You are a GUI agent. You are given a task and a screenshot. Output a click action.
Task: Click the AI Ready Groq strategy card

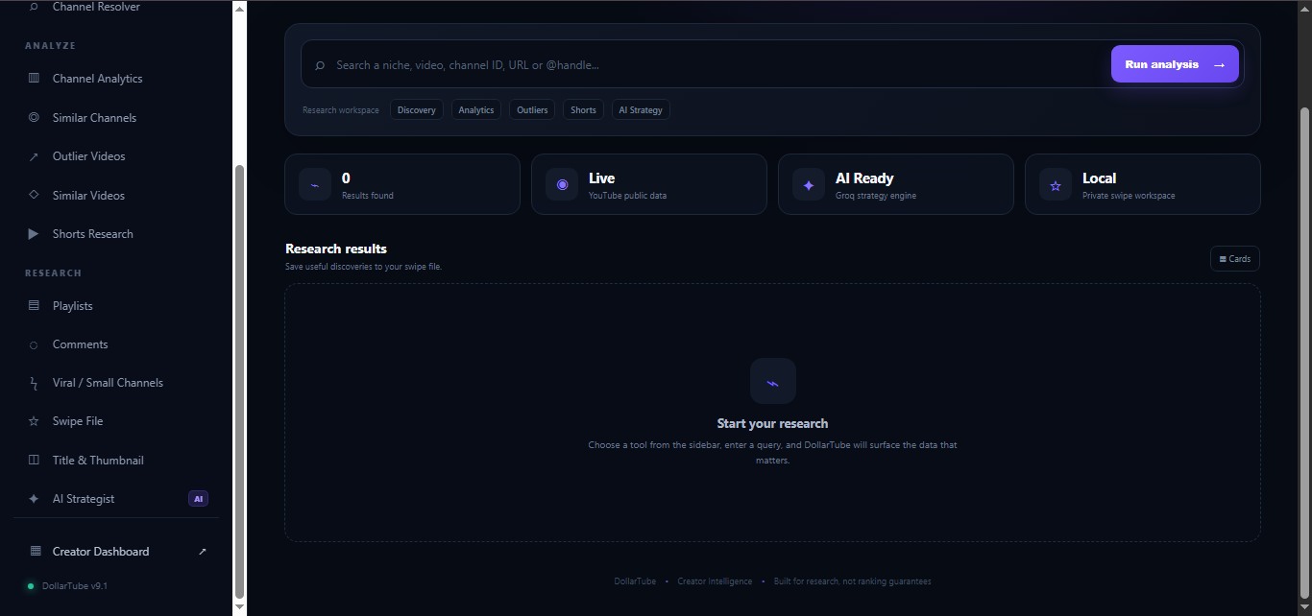pyautogui.click(x=896, y=184)
